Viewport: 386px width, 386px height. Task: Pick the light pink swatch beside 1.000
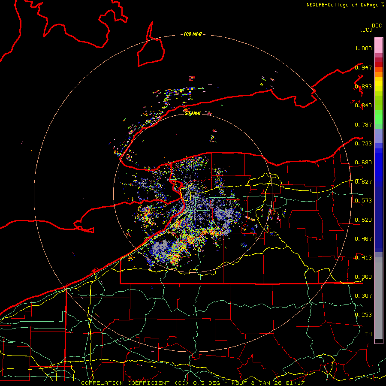[x=379, y=46]
